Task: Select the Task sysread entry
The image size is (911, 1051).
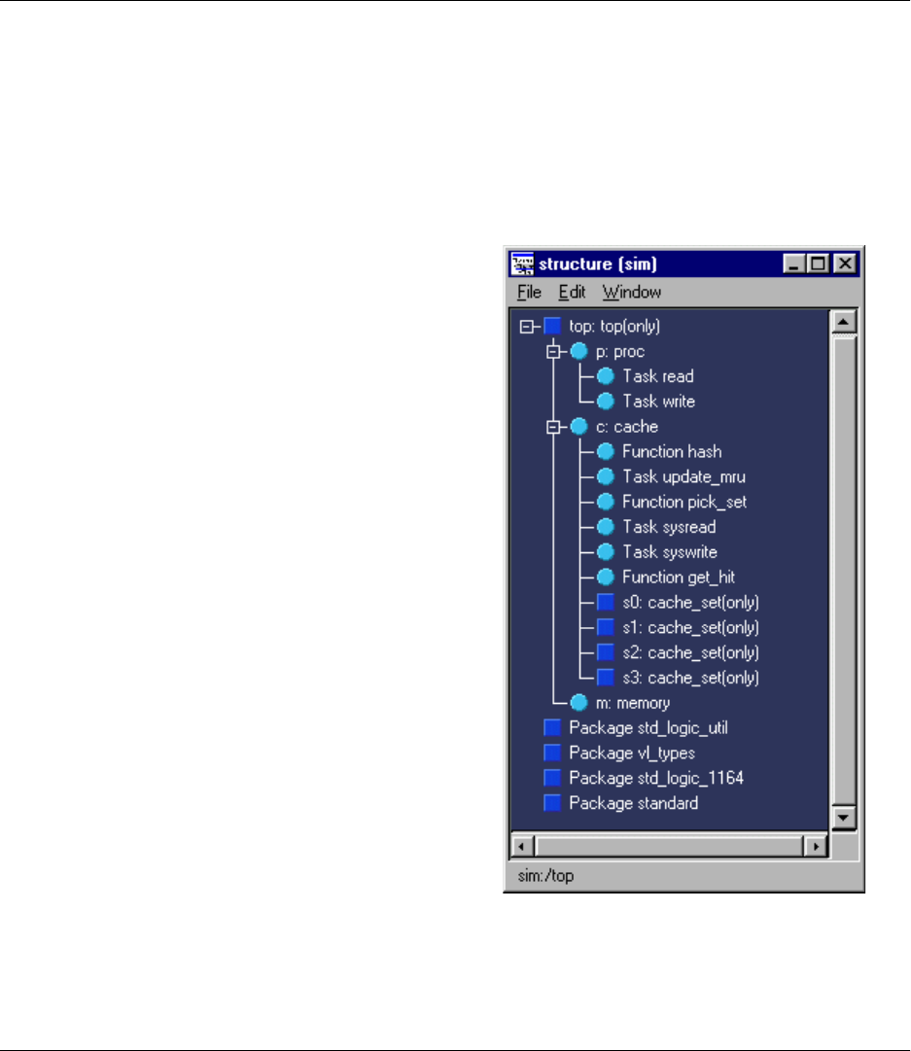Action: (669, 528)
